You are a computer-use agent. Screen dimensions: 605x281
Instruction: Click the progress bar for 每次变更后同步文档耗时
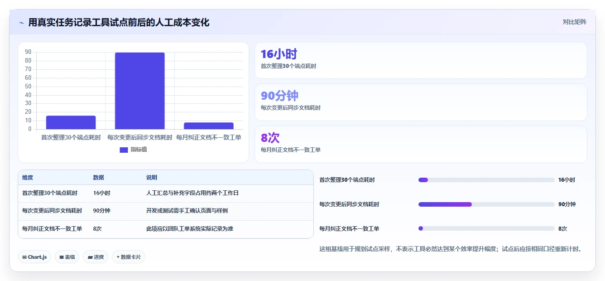[x=486, y=204]
